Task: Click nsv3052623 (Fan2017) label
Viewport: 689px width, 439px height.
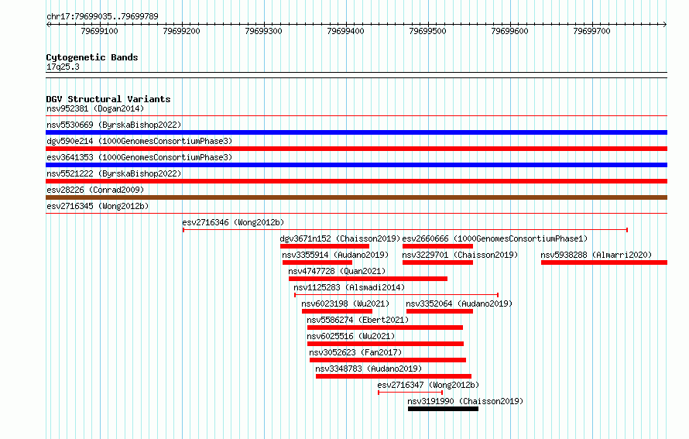Action: [355, 352]
